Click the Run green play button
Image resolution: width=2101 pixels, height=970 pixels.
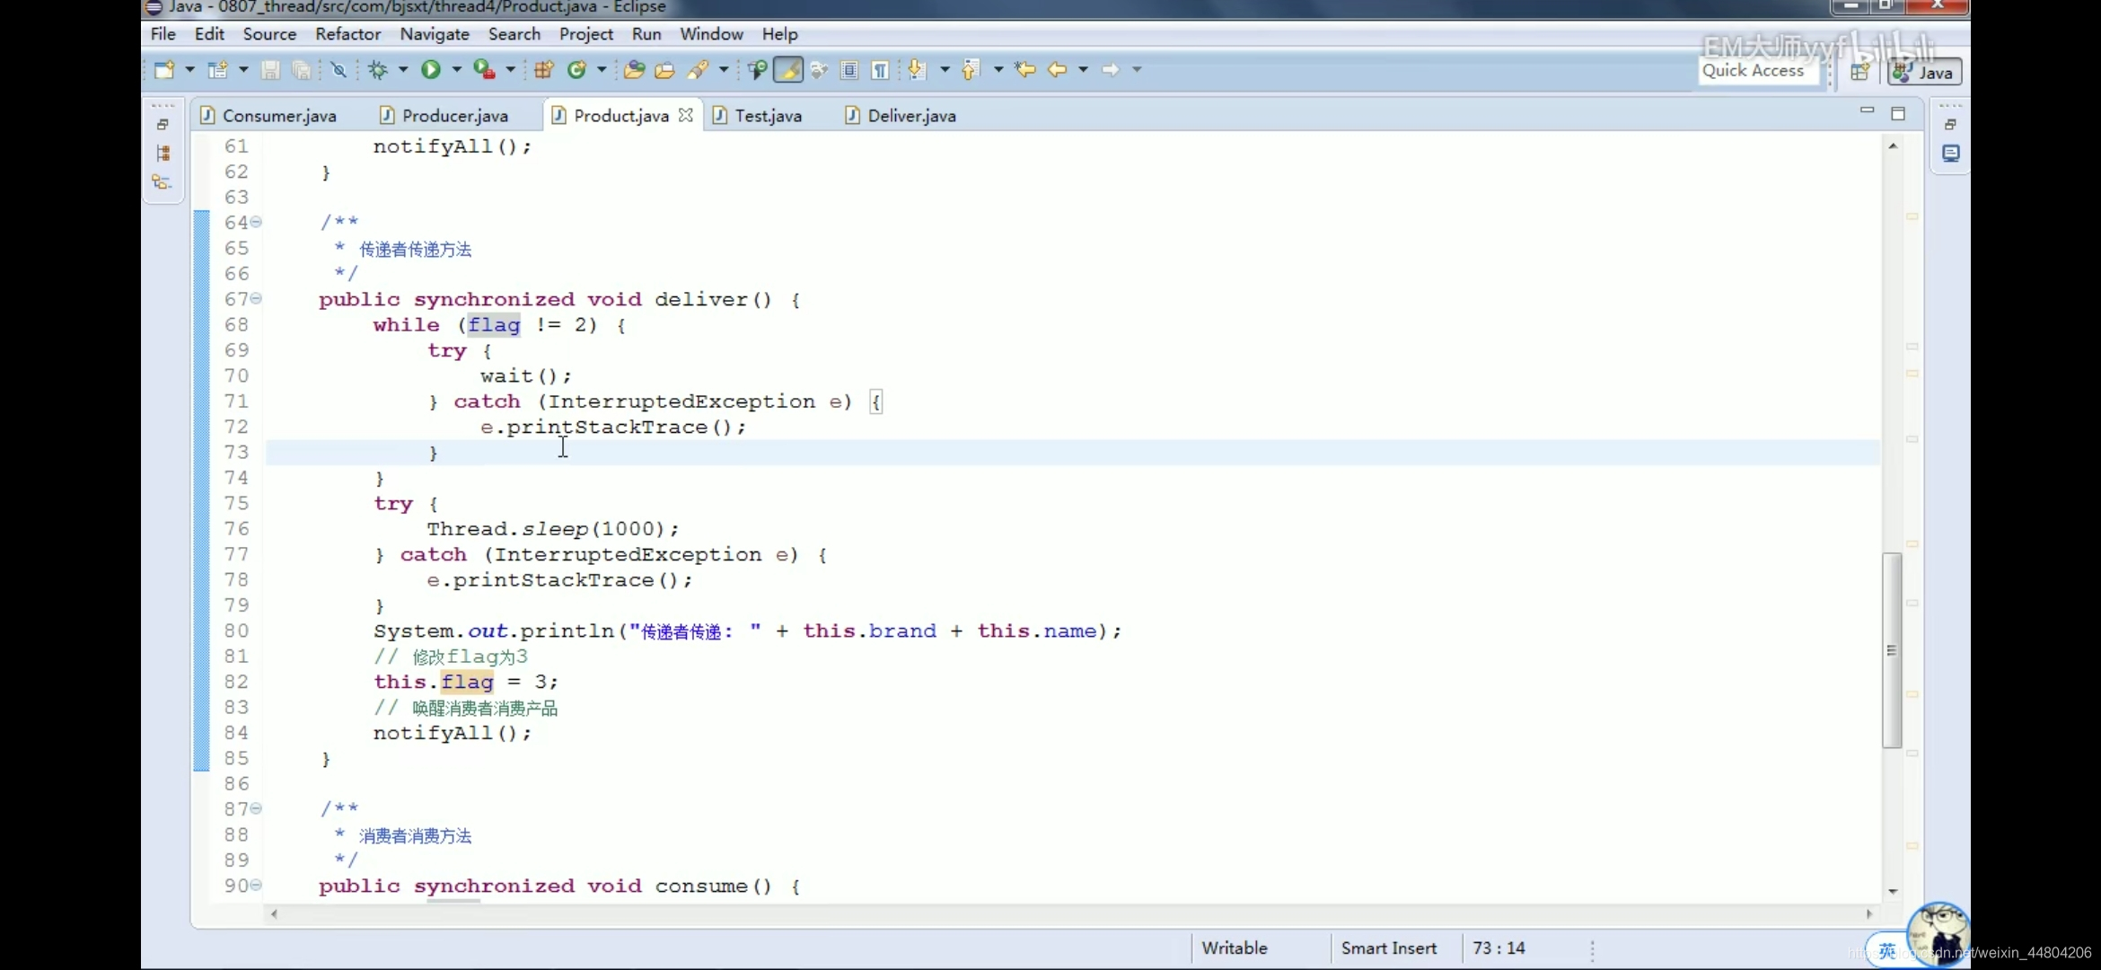[x=431, y=70]
